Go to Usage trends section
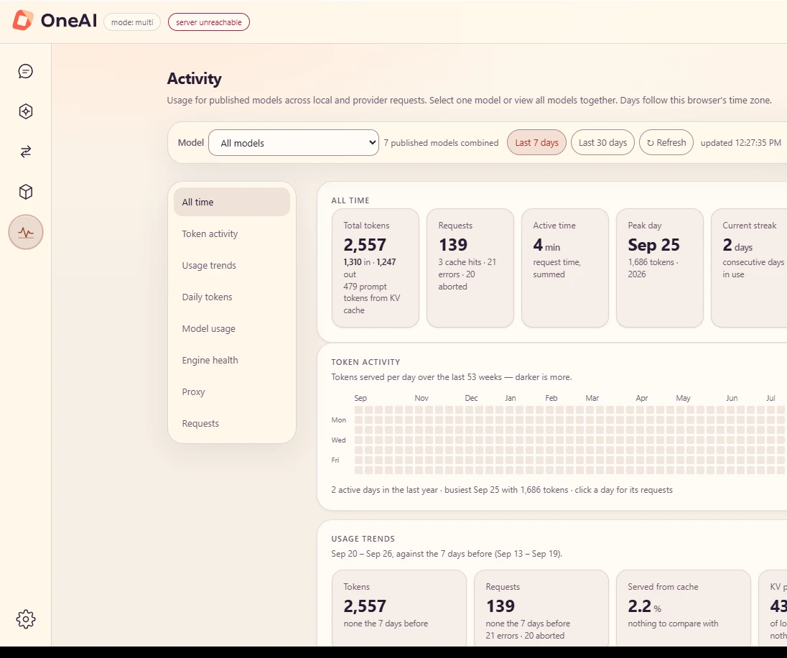The image size is (787, 658). 232,265
